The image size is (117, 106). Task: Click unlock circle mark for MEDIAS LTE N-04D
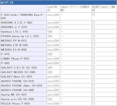[x=94, y=45]
